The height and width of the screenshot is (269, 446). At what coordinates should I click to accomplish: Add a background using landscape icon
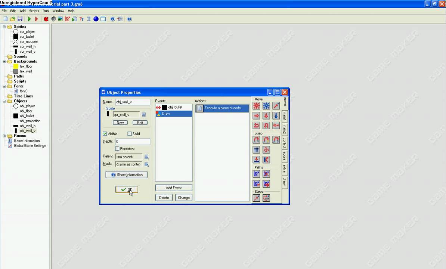[x=60, y=19]
